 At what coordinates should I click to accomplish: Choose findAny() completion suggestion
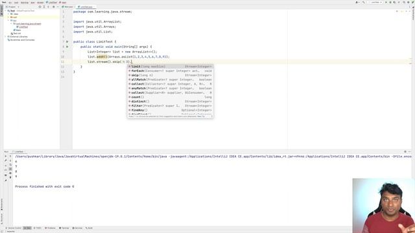click(x=170, y=110)
